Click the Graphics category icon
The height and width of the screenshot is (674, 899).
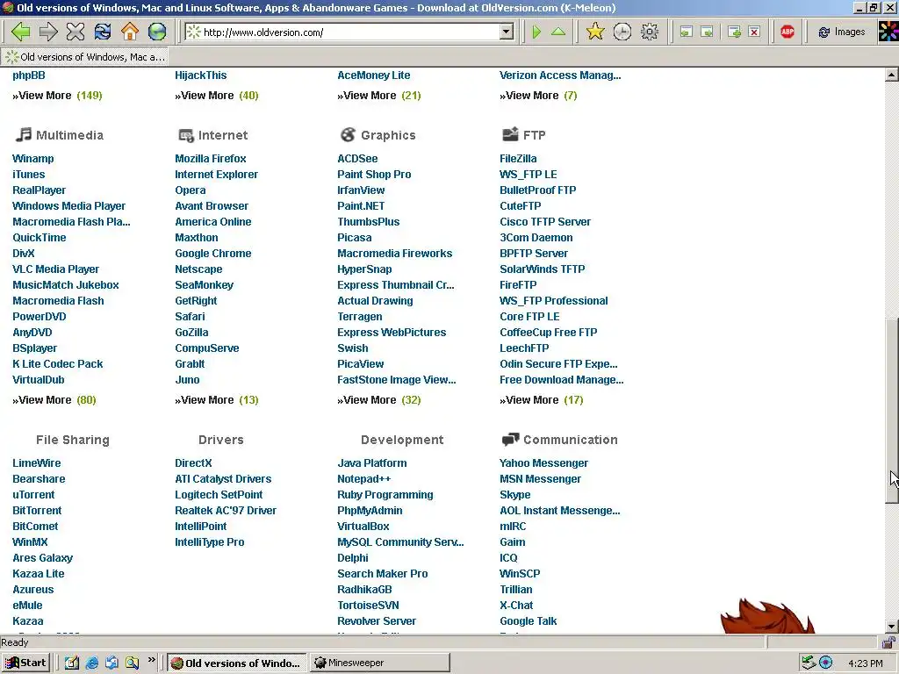tap(348, 134)
